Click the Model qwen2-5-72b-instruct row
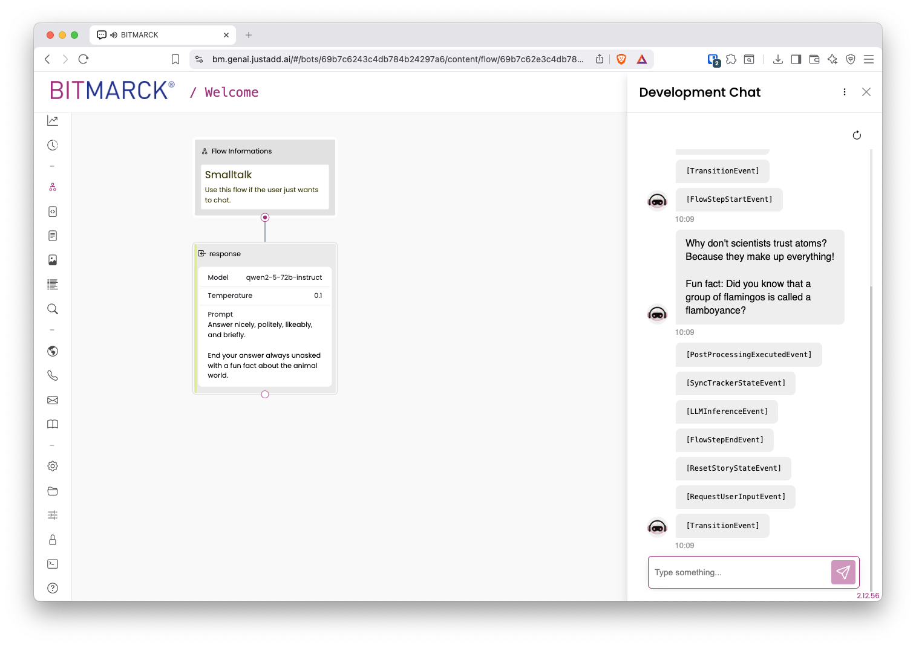 pos(265,277)
